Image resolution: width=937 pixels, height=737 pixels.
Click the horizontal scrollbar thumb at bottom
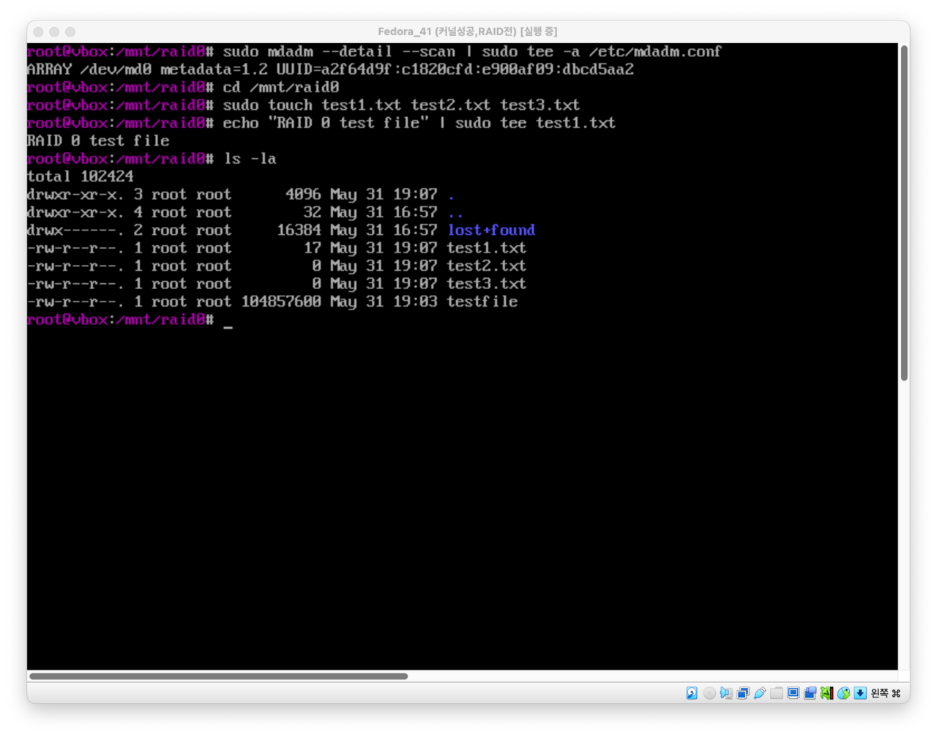click(x=218, y=676)
